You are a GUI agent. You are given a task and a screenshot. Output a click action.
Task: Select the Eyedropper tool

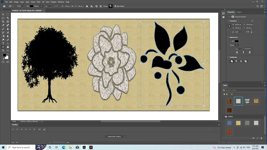(x=3, y=25)
